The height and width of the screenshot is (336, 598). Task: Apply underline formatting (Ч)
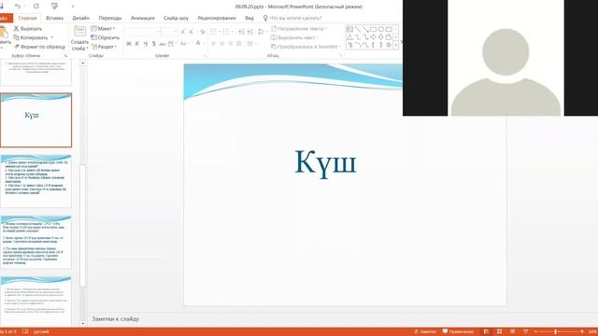click(x=146, y=44)
